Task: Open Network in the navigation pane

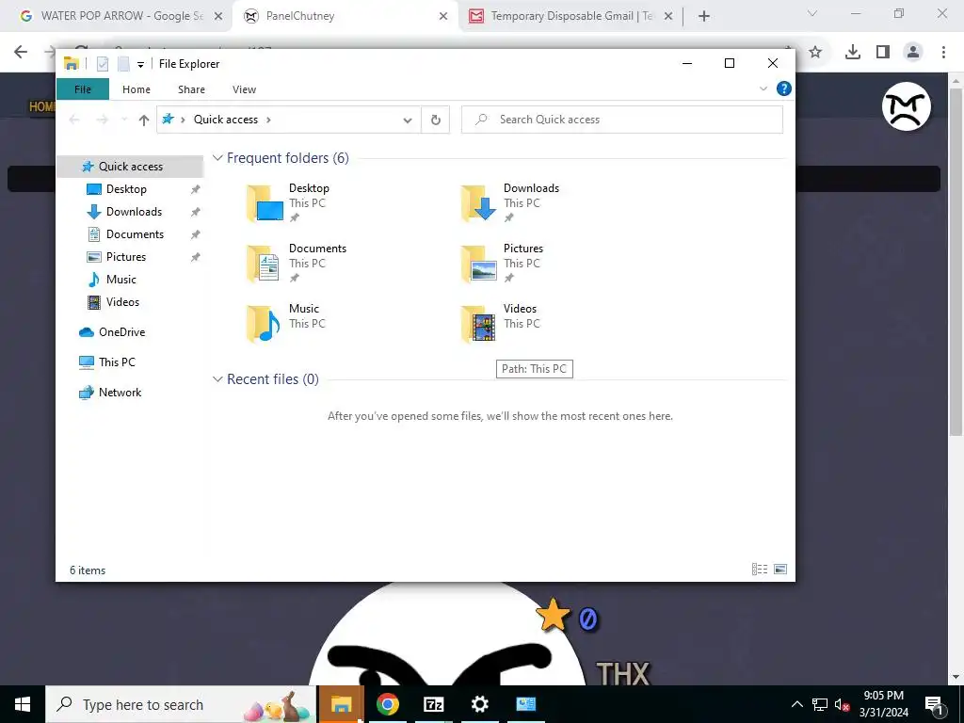Action: [120, 393]
